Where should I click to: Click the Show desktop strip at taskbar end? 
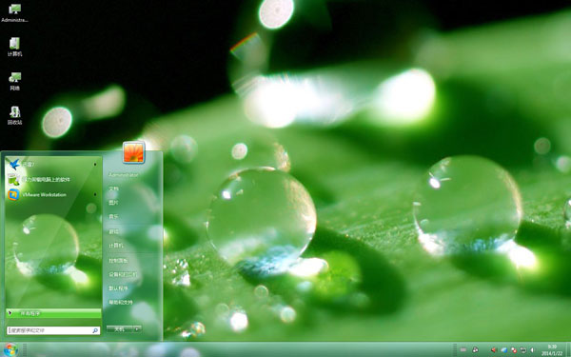coord(568,349)
